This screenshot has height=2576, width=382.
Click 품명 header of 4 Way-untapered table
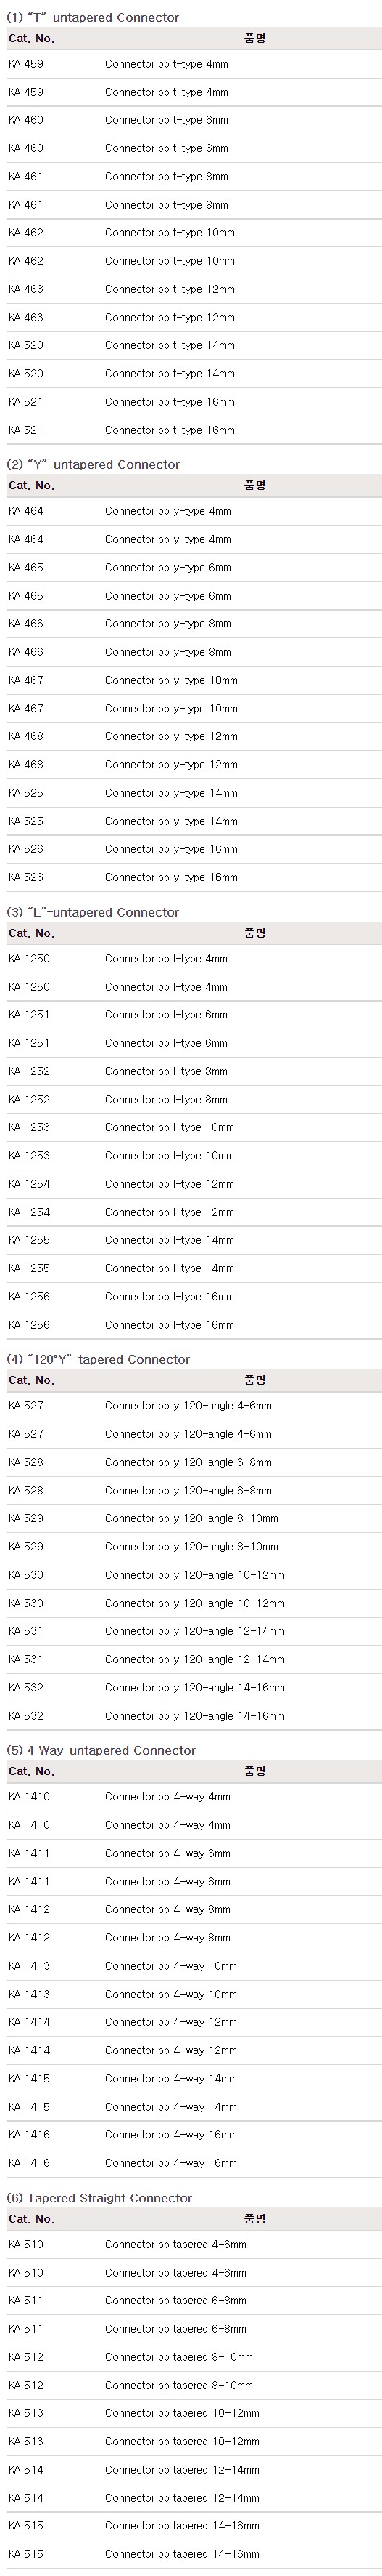pos(254,1771)
